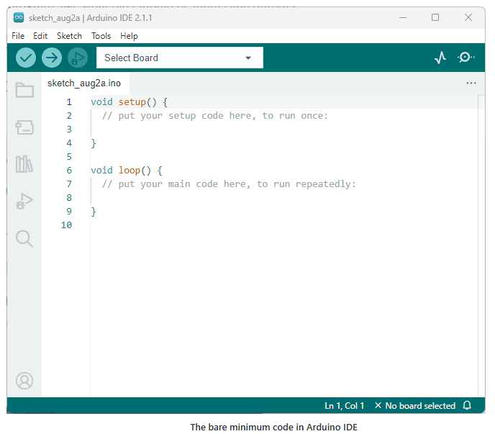Toggle notifications bell in status bar
Viewport: 495px width, 434px height.
point(467,406)
